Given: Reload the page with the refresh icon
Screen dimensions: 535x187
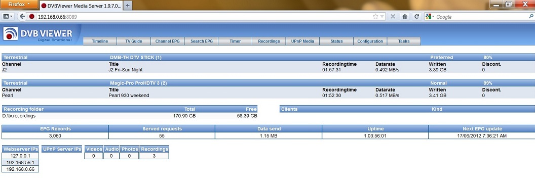Looking at the screenshot, I should tap(416, 16).
